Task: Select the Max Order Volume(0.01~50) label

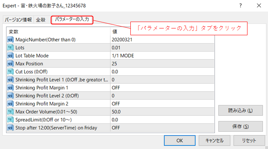Action: pyautogui.click(x=46, y=112)
